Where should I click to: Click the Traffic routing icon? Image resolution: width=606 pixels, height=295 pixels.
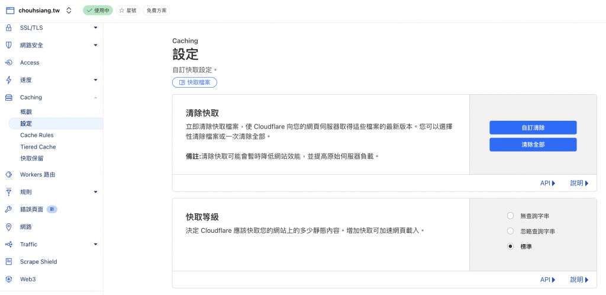[x=9, y=244]
